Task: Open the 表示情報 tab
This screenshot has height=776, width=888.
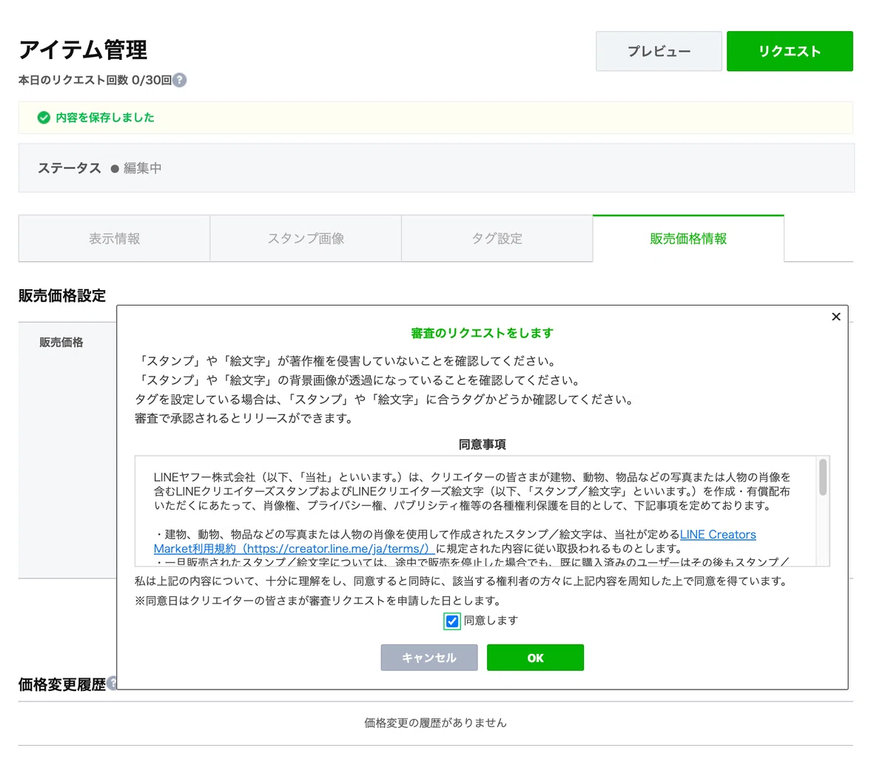Action: point(115,238)
